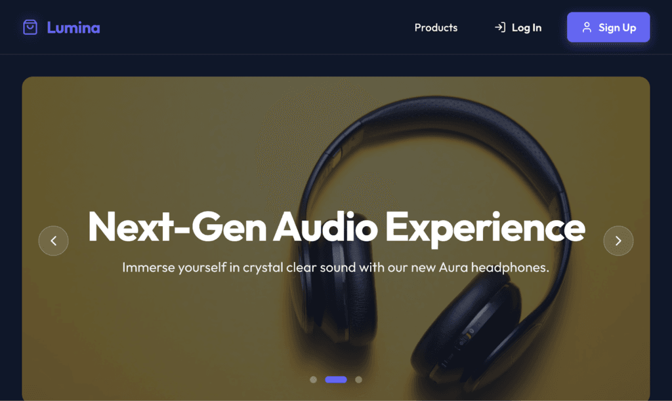Select the third carousel dot indicator
This screenshot has width=672, height=401.
(359, 379)
